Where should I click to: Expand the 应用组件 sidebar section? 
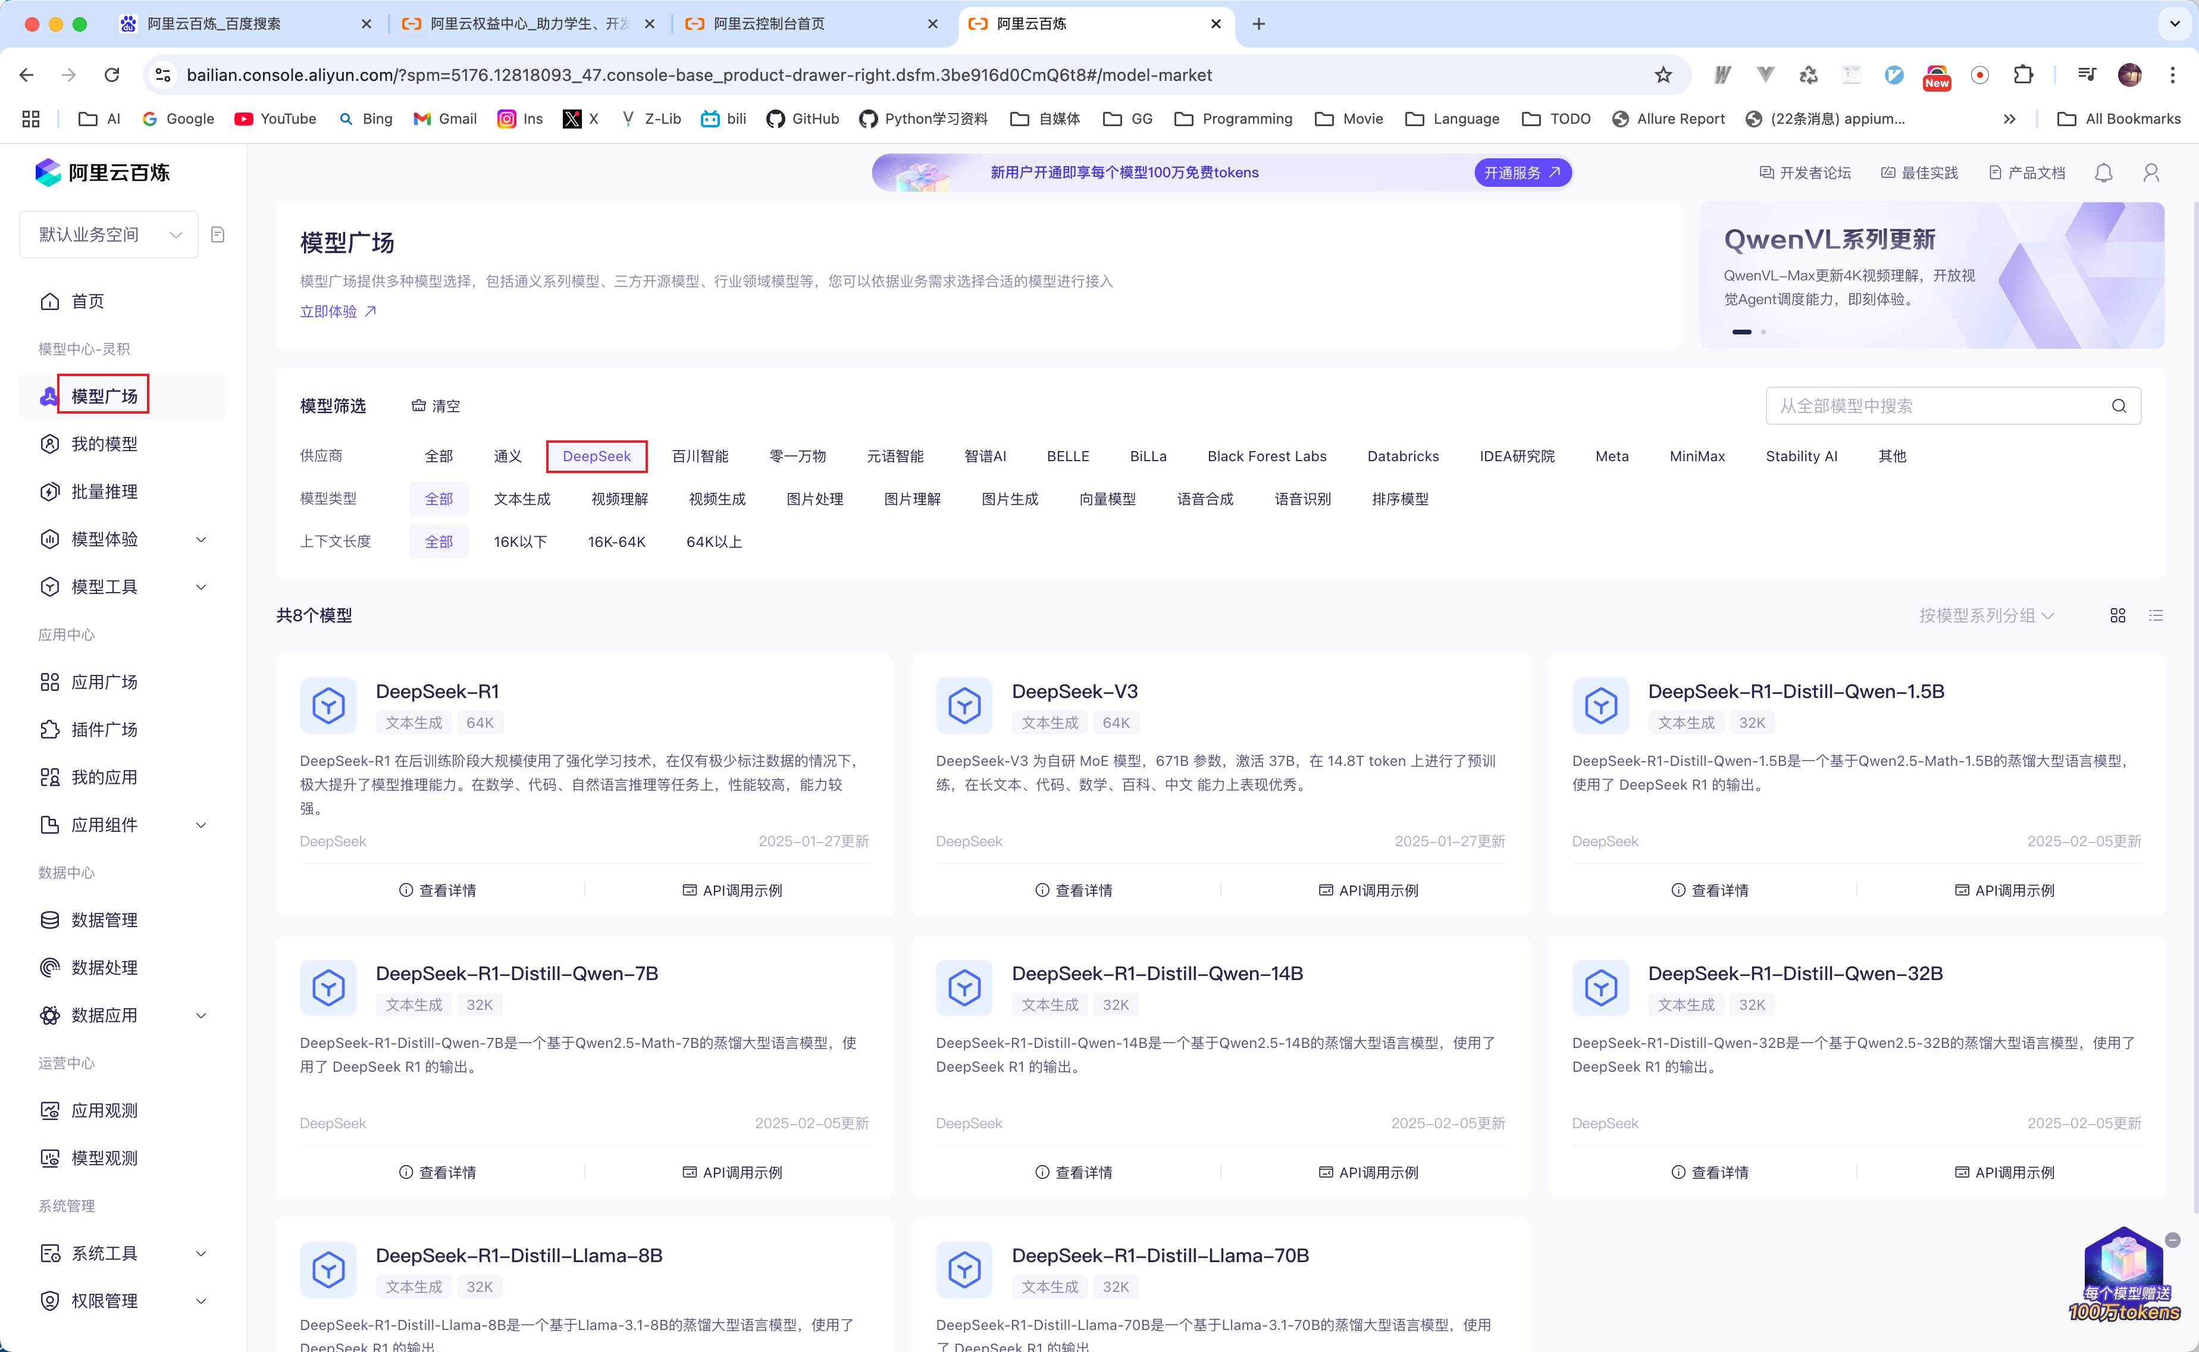201,824
